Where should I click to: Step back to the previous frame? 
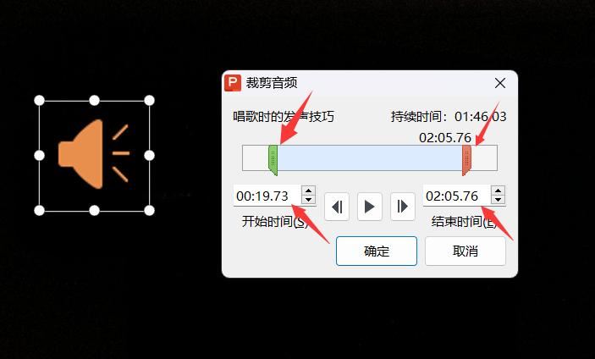(x=337, y=207)
